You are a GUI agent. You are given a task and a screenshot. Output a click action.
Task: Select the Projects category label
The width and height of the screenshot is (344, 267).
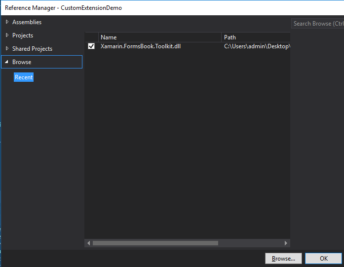[23, 35]
